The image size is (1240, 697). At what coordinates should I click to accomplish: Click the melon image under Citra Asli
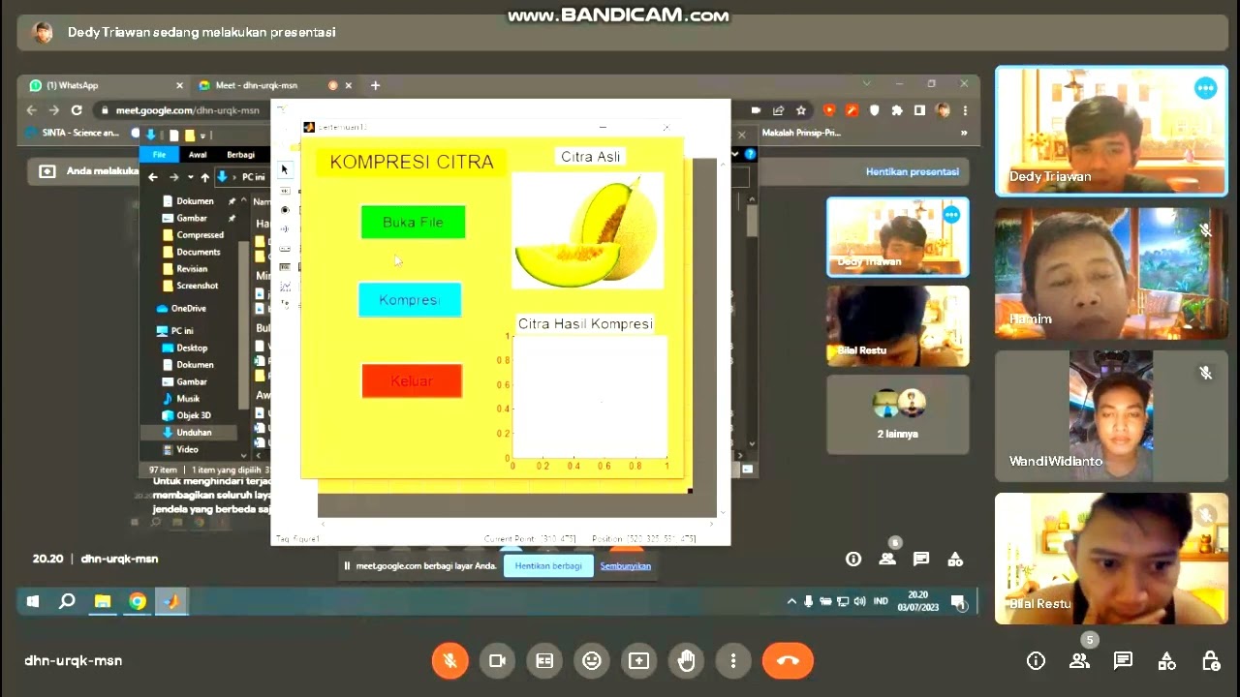[x=588, y=230]
